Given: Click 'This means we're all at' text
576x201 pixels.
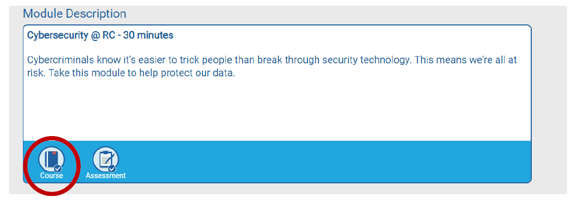Looking at the screenshot, I should click(466, 60).
